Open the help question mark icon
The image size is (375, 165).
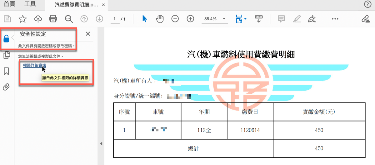(x=368, y=4)
